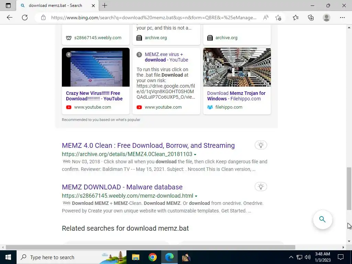Open Settings and more menu
The image size is (352, 264).
click(x=342, y=18)
